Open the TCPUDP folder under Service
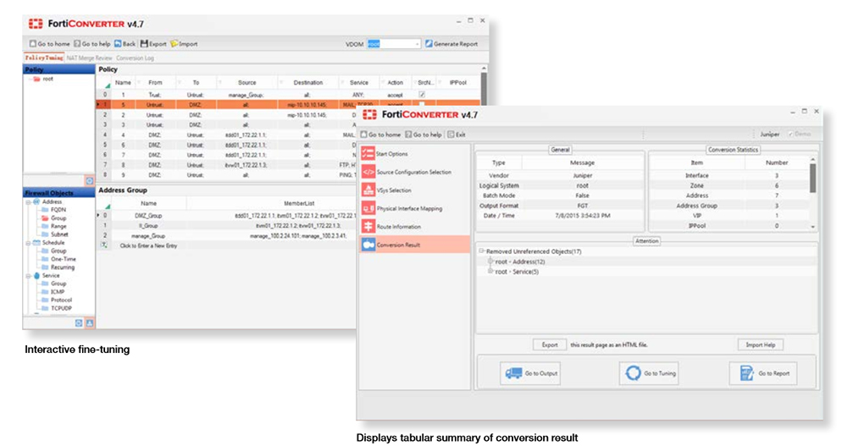Image resolution: width=847 pixels, height=446 pixels. 57,308
